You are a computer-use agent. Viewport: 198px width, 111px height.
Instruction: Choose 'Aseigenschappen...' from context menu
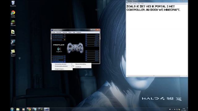pyautogui.click(x=62, y=69)
